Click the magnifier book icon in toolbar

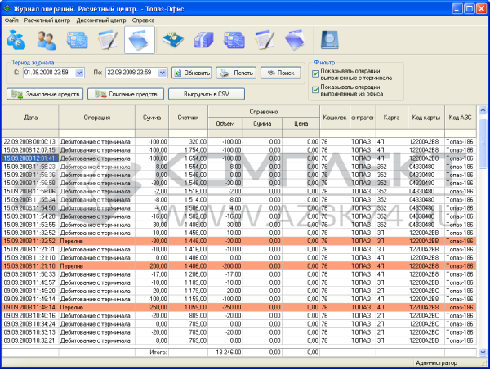coord(331,39)
